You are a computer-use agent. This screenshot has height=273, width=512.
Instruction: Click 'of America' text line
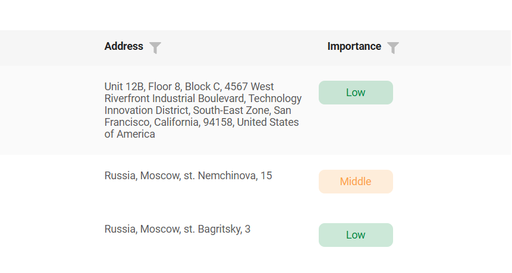pos(130,134)
